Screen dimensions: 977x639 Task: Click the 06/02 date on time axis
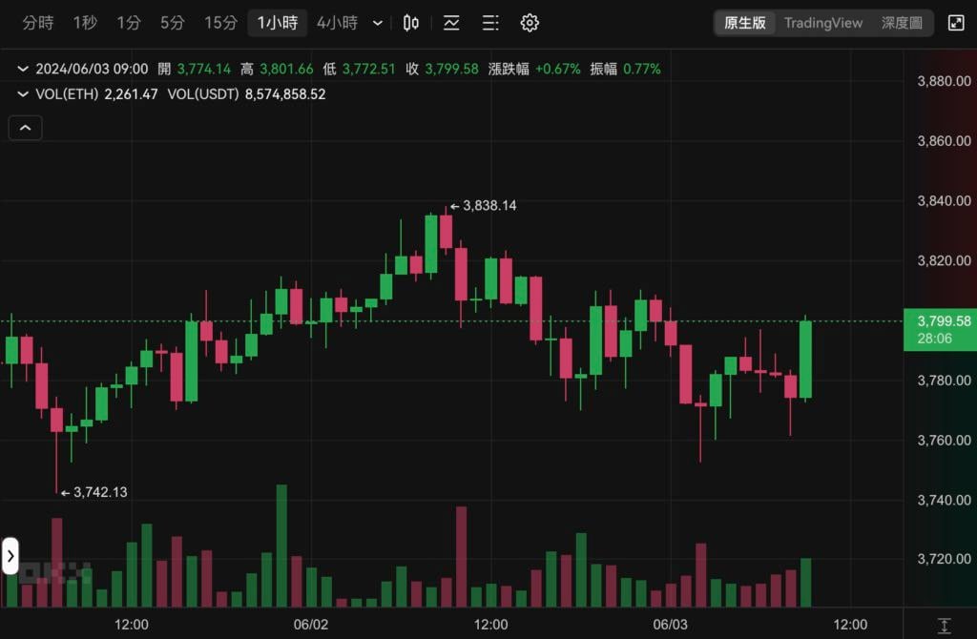(310, 624)
